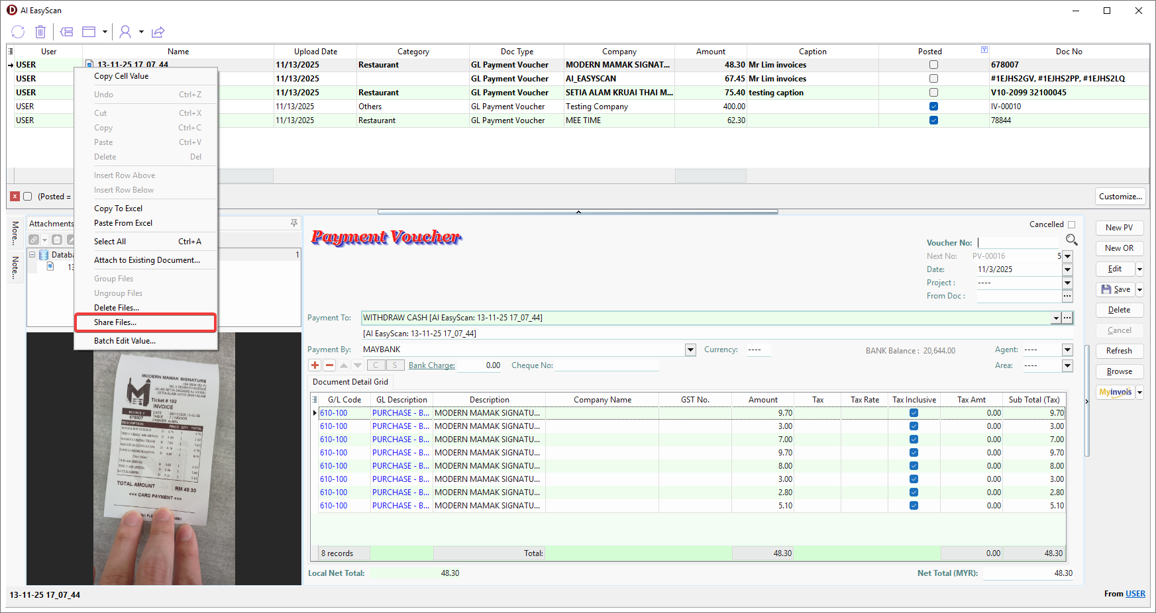
Task: Click the user profile icon in toolbar
Action: 125,32
